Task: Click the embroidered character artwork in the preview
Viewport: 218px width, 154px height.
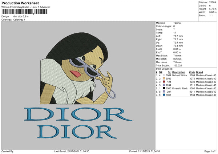Action: 78,68
